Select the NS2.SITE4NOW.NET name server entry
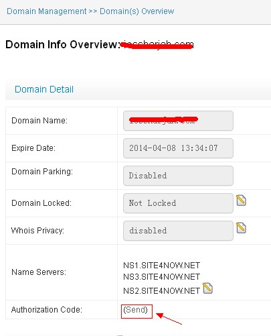 162,291
